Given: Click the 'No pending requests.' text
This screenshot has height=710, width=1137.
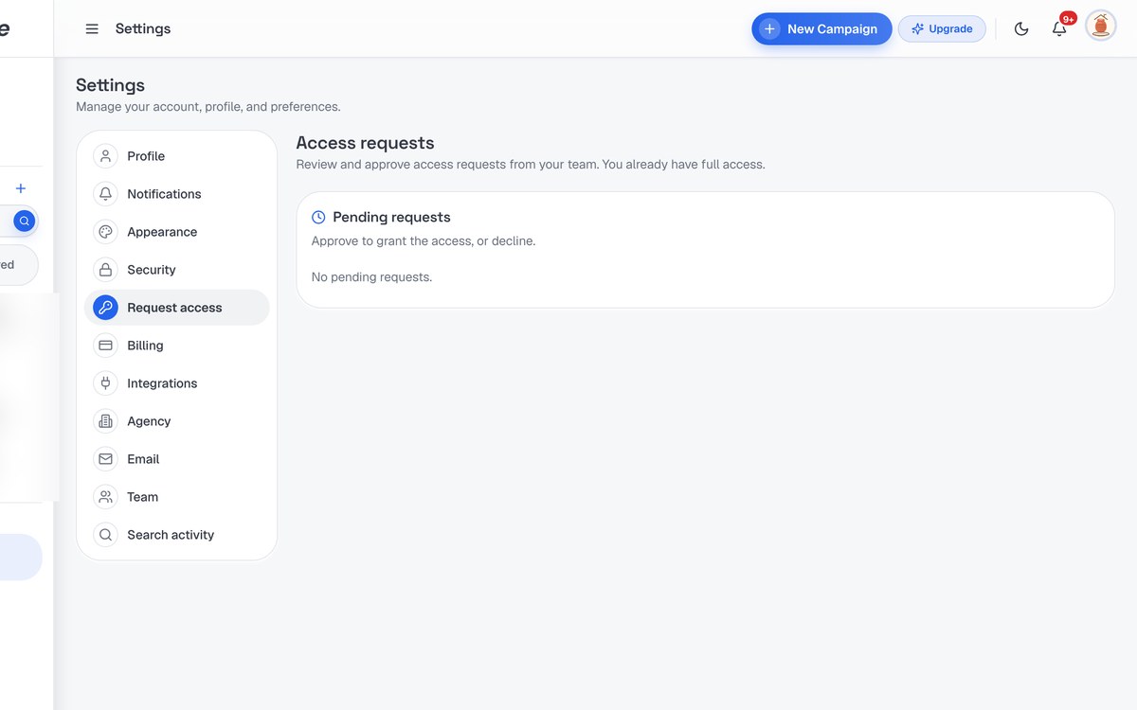Looking at the screenshot, I should coord(371,277).
